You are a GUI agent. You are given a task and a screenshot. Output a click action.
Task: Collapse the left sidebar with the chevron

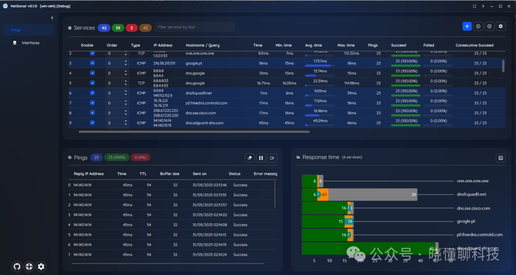52,18
